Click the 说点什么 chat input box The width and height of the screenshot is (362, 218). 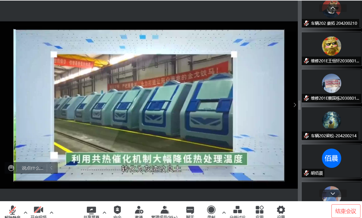coord(32,168)
